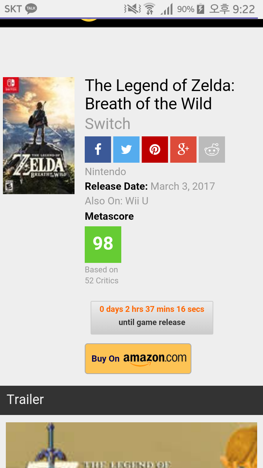Tweet this game via Twitter icon
Viewport: 263px width, 468px height.
pos(126,150)
